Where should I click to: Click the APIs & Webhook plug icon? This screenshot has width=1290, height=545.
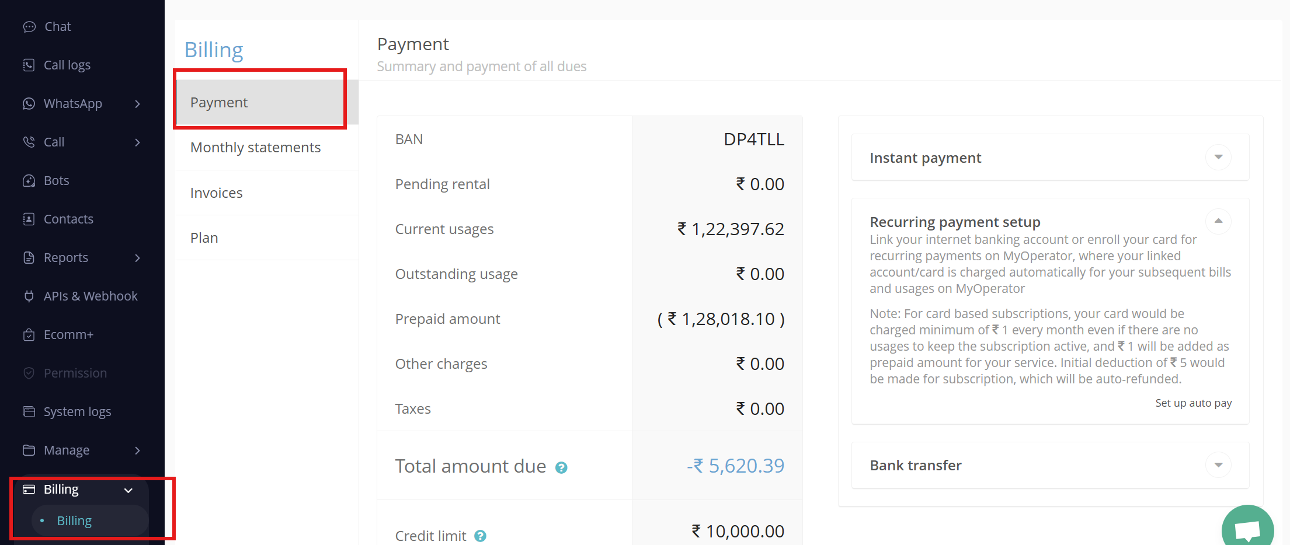tap(29, 296)
